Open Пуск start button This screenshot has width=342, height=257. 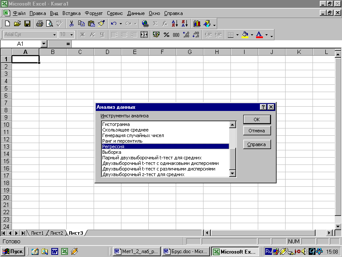coord(13,251)
